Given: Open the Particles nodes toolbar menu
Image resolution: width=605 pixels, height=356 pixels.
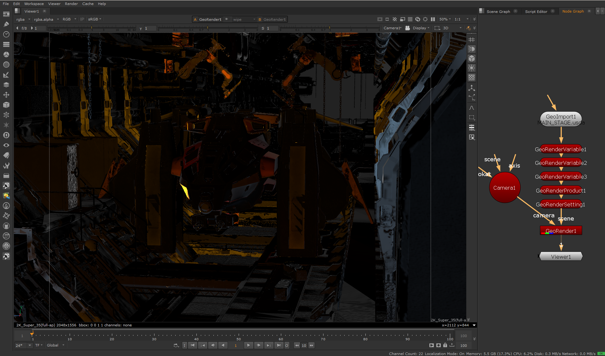Looking at the screenshot, I should [6, 125].
